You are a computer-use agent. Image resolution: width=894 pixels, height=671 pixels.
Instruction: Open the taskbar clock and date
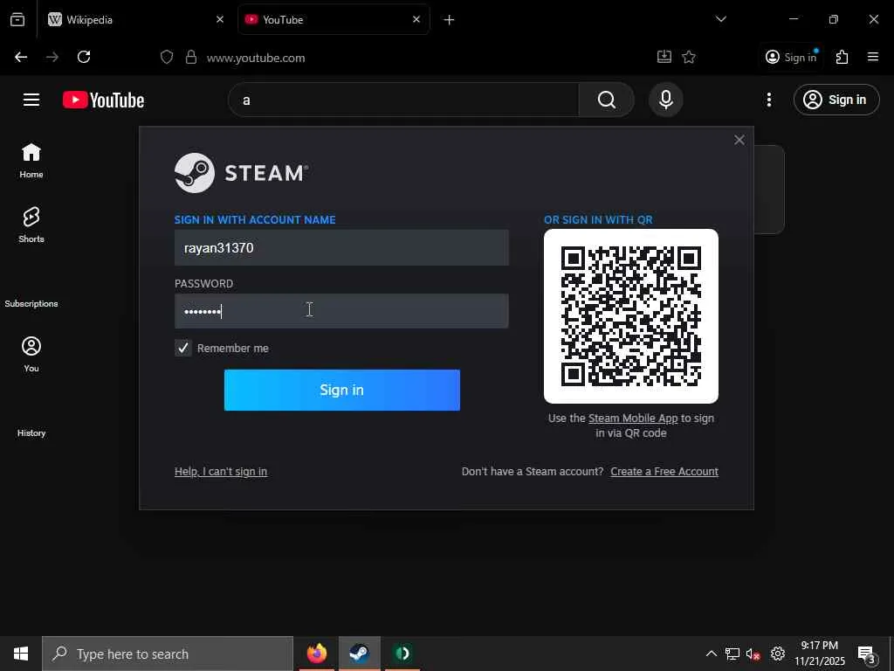(x=819, y=654)
